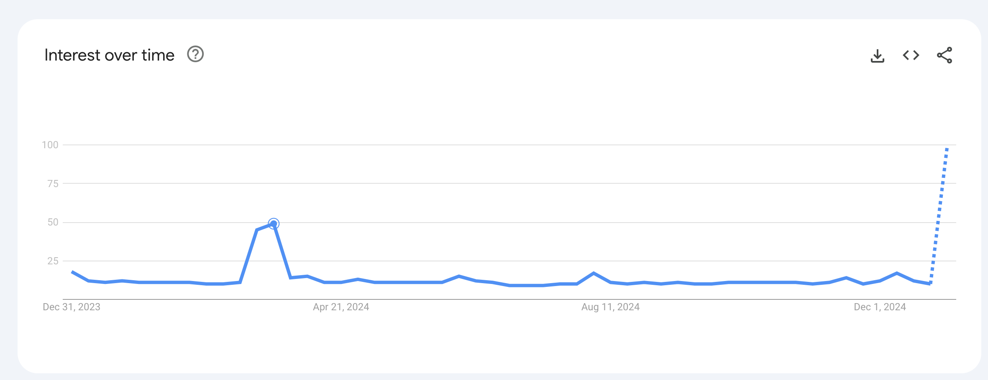Open the Interest over time help tooltip
This screenshot has width=988, height=380.
pyautogui.click(x=195, y=54)
